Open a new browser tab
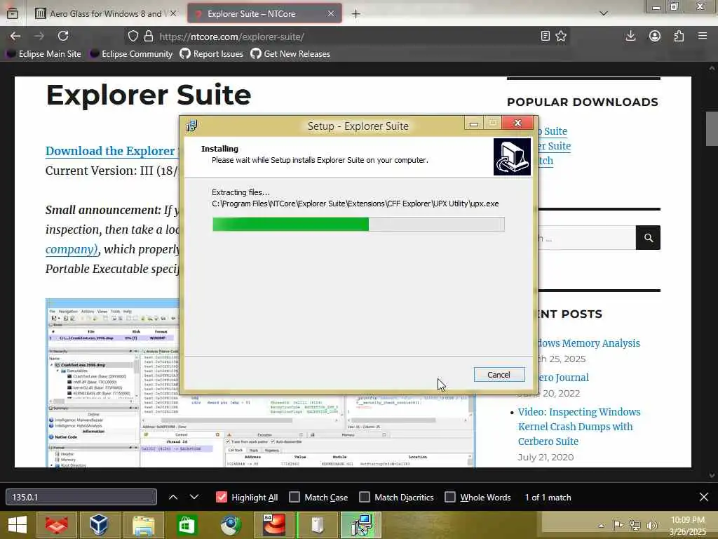The width and height of the screenshot is (718, 539). pyautogui.click(x=355, y=14)
